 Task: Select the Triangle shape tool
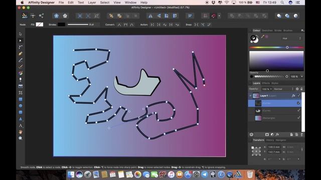coord(20,119)
